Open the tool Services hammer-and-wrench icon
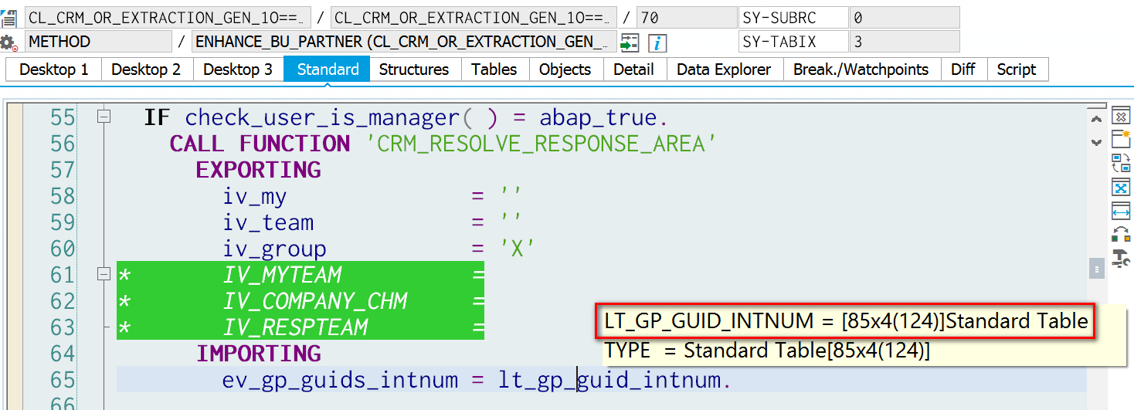Image resolution: width=1134 pixels, height=410 pixels. click(x=1120, y=259)
